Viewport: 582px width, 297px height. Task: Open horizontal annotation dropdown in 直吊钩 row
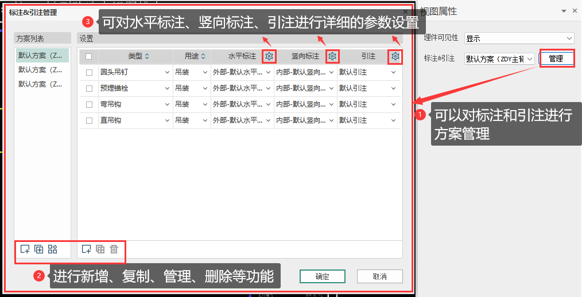[x=269, y=120]
